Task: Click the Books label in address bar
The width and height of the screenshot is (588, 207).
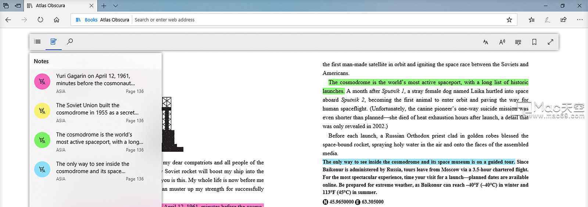Action: tap(91, 20)
